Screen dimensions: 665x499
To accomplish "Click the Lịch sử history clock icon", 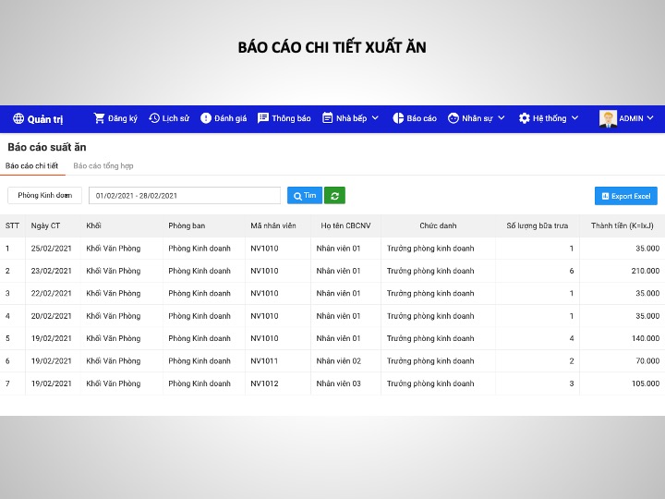I will pyautogui.click(x=154, y=118).
